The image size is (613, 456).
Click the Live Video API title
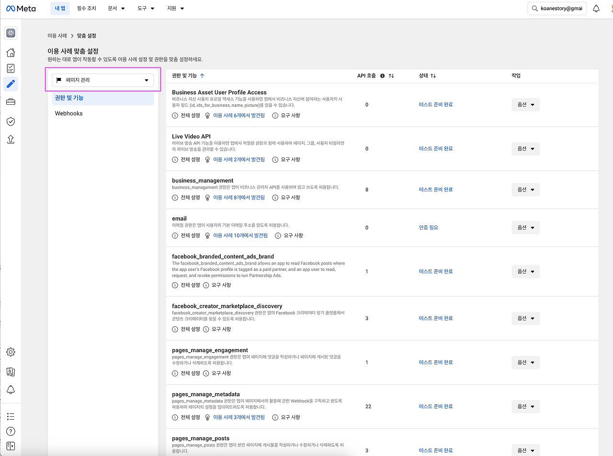pos(191,136)
